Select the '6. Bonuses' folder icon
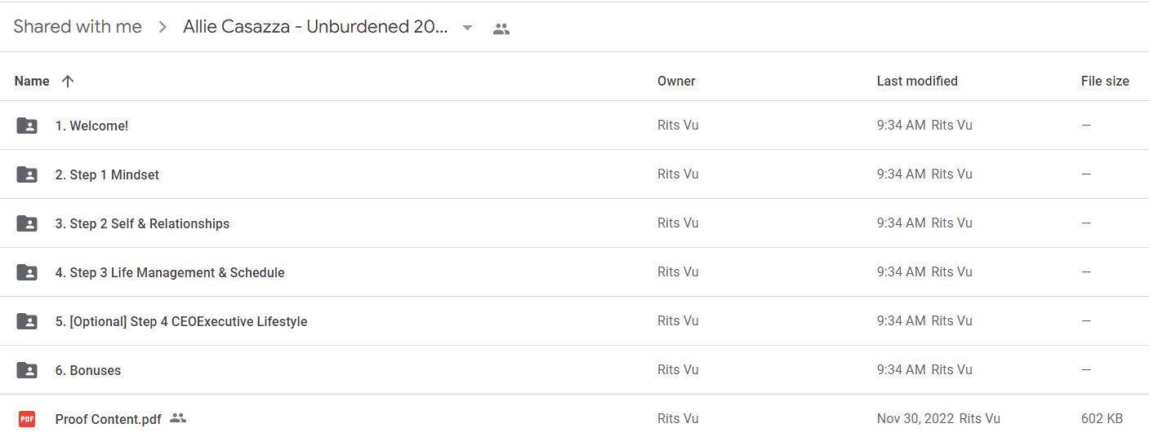The image size is (1149, 437). (27, 370)
